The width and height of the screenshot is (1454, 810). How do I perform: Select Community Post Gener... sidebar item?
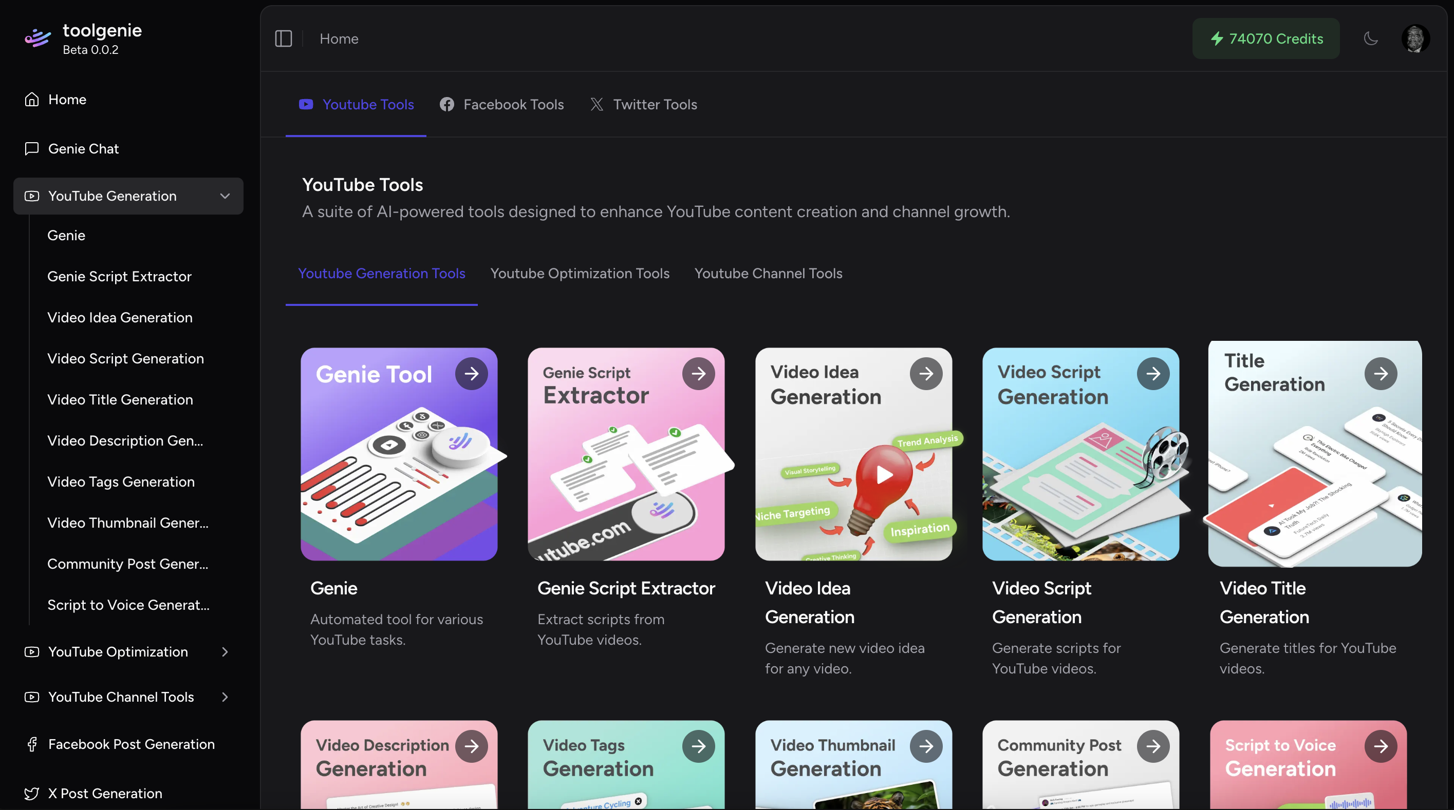click(127, 564)
